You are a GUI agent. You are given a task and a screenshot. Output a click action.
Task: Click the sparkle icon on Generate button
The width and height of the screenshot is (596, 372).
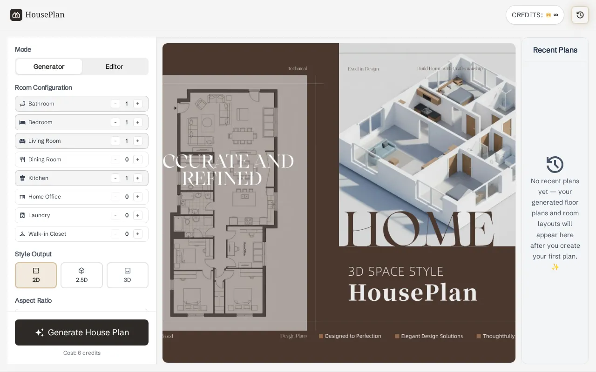tap(40, 332)
